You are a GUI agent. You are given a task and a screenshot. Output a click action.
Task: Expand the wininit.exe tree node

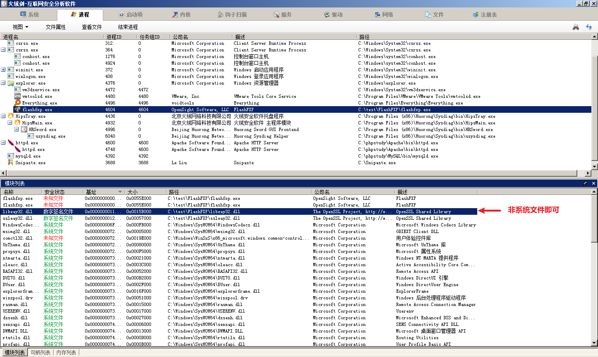3,70
